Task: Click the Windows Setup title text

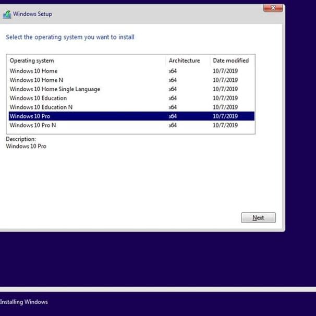Action: point(32,14)
